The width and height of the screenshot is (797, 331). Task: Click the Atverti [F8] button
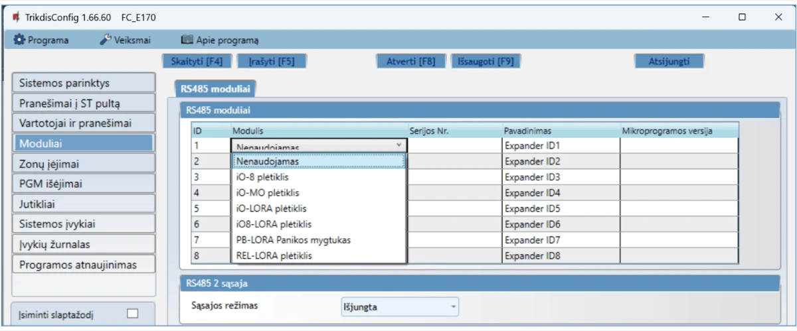[410, 62]
